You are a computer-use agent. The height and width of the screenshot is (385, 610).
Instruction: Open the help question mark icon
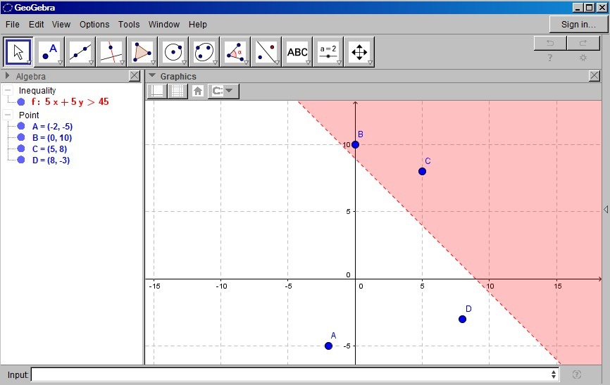[x=549, y=58]
